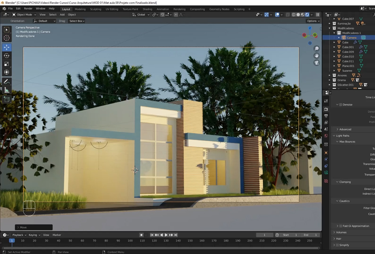Pick the Add Cube tool
Screen dimensions: 375x254
tap(7, 99)
